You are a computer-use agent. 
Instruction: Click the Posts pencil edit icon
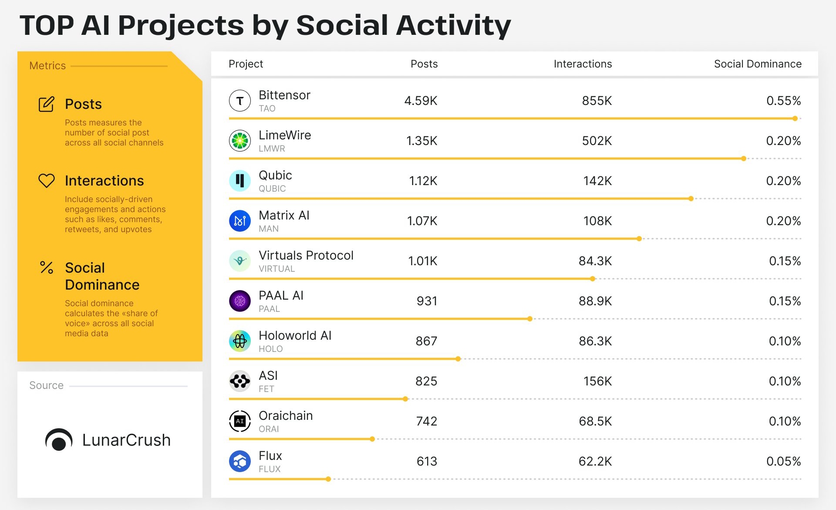47,104
